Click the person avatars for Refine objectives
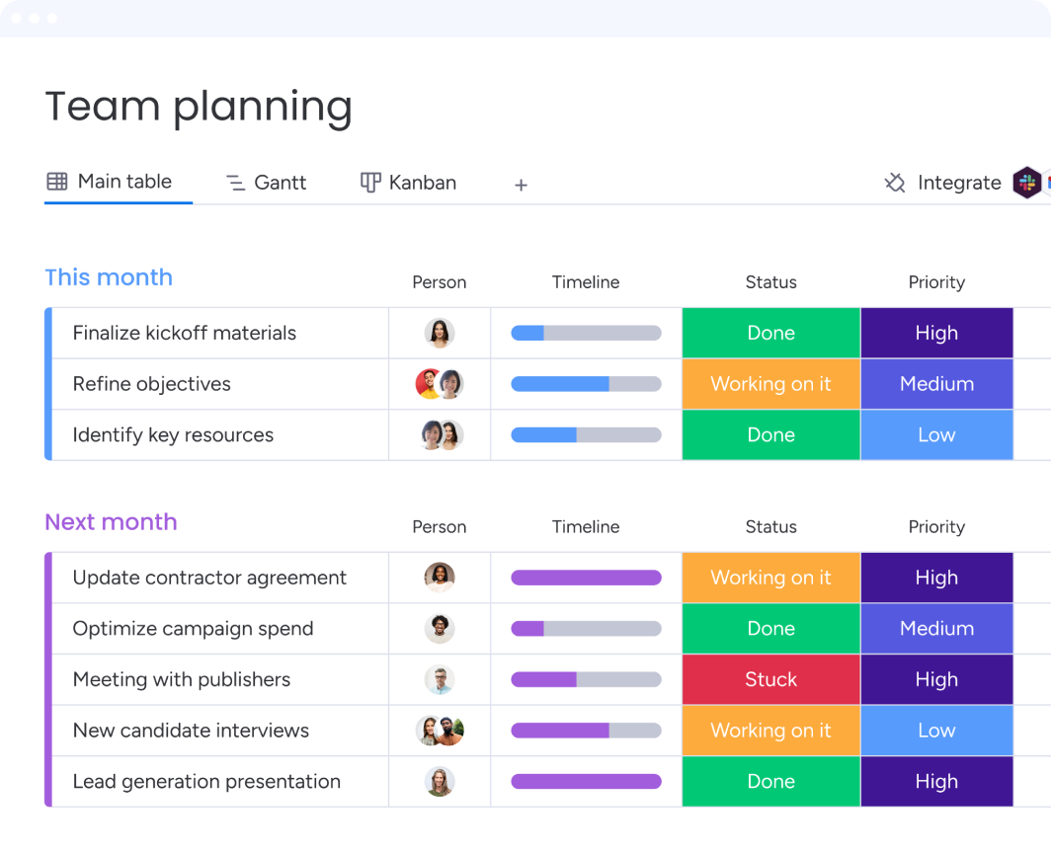The width and height of the screenshot is (1051, 852). coord(440,384)
